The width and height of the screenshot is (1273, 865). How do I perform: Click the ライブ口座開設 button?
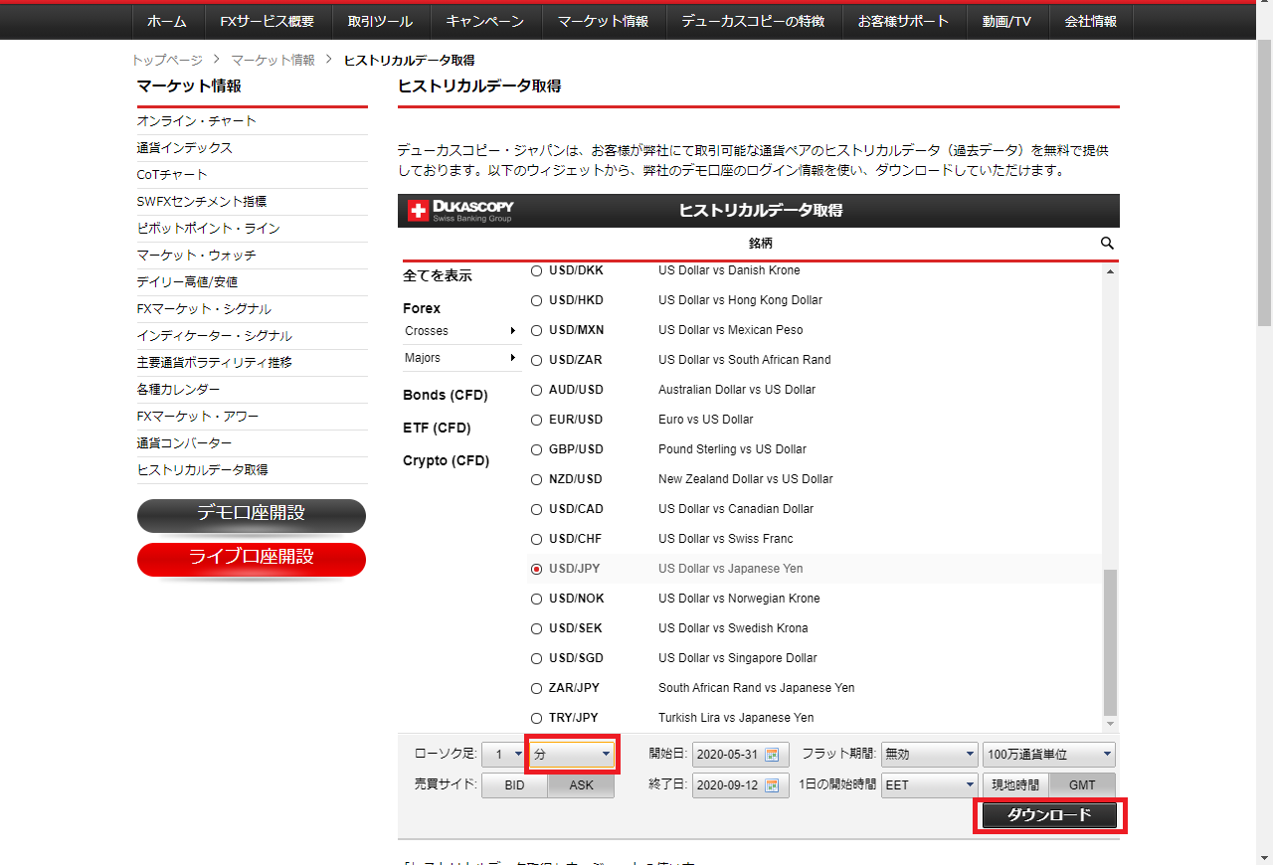[x=251, y=560]
